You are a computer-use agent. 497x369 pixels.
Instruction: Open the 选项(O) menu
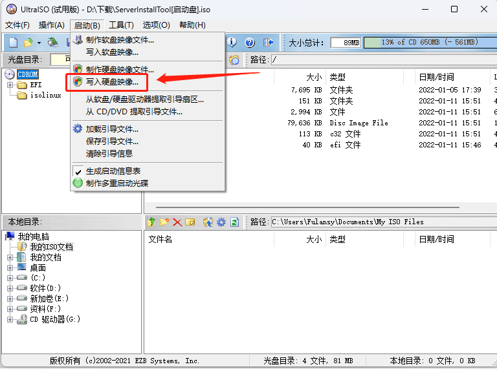(156, 25)
